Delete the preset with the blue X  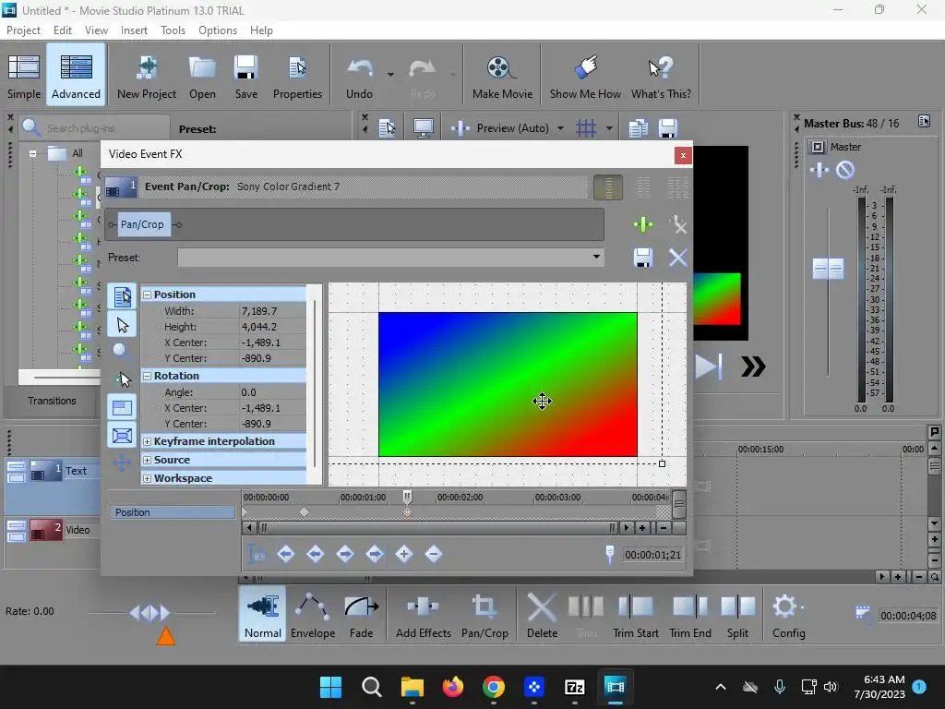pos(678,258)
